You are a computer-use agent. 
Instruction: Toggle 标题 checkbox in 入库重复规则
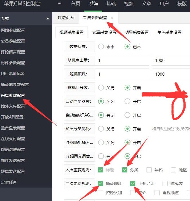[x=100, y=170]
